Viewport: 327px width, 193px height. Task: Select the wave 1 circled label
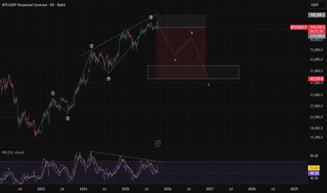tap(53, 93)
